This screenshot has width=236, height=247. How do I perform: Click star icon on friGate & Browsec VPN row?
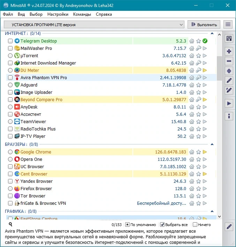point(198,203)
